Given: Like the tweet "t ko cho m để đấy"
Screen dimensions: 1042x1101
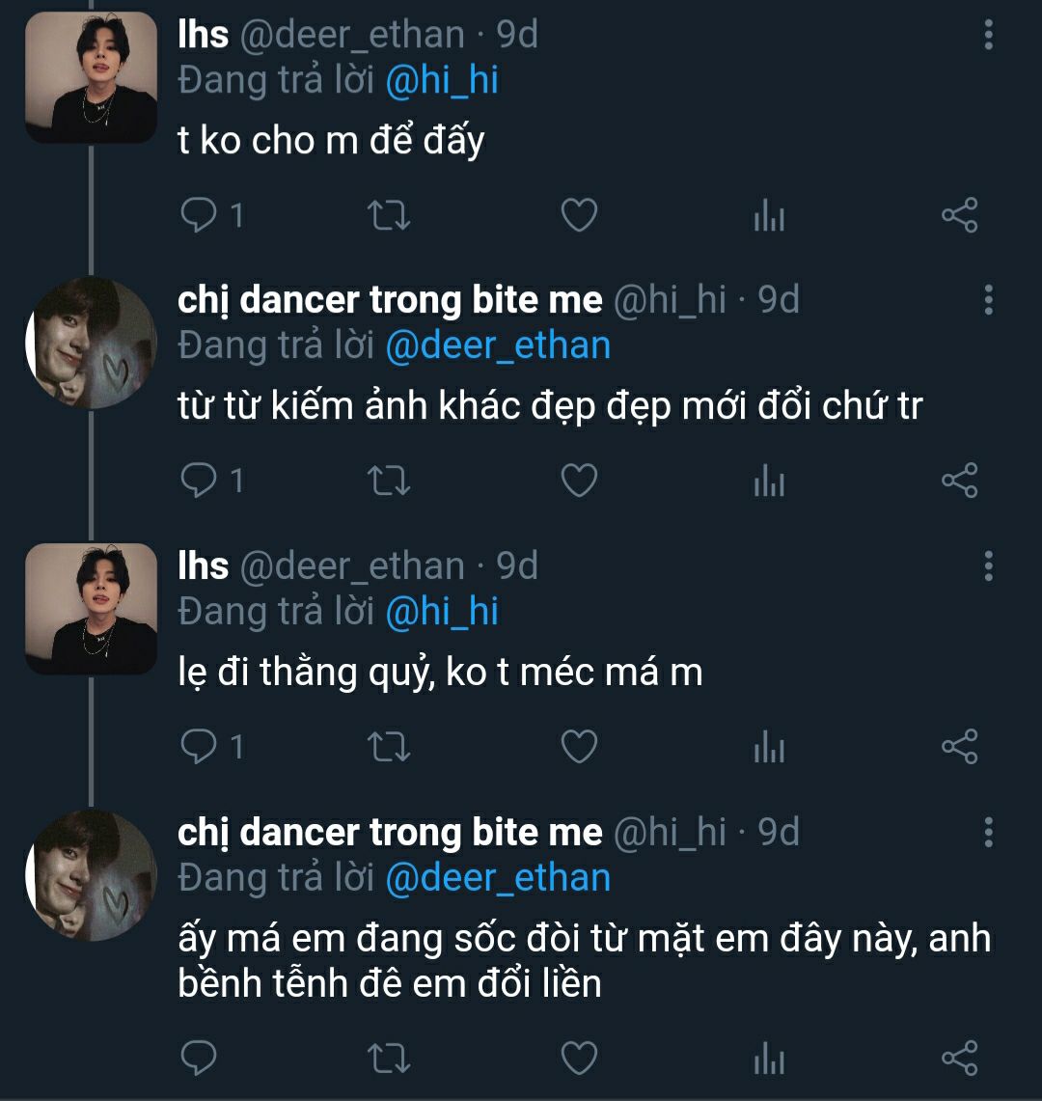Looking at the screenshot, I should (579, 215).
